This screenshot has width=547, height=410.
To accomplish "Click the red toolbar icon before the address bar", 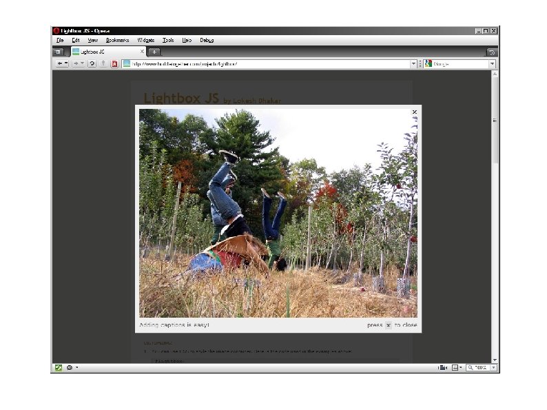I will pos(114,64).
